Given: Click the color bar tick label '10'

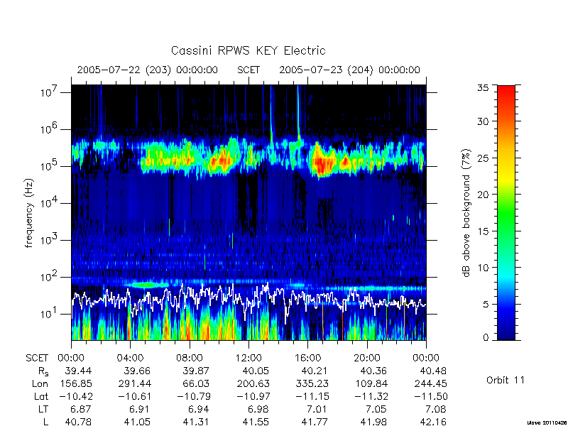Looking at the screenshot, I should click(483, 268).
